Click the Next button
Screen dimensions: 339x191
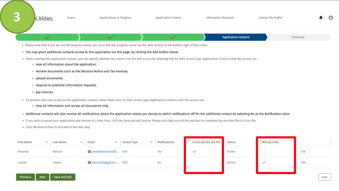43,177
